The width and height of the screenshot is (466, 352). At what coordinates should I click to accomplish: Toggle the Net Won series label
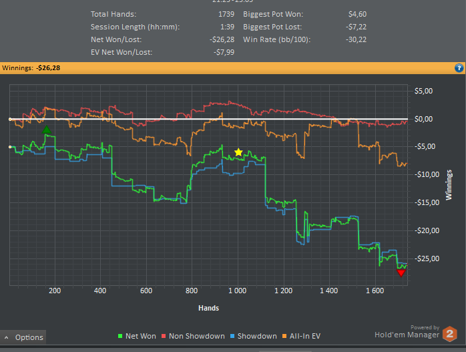139,336
